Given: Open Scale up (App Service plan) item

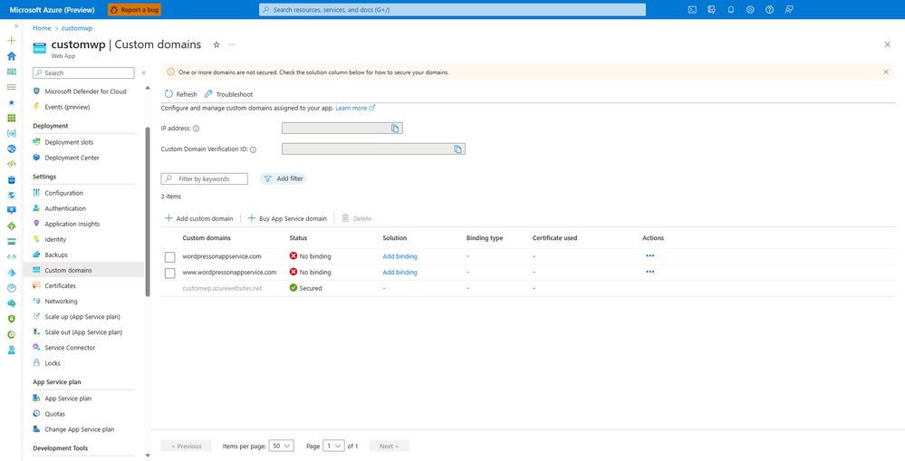Looking at the screenshot, I should pos(83,317).
